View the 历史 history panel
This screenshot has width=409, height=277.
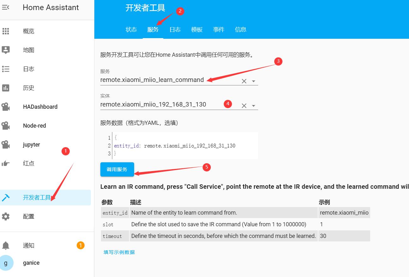(28, 88)
